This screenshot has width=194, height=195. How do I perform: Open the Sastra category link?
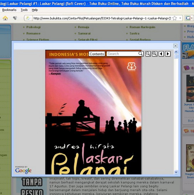(135, 33)
